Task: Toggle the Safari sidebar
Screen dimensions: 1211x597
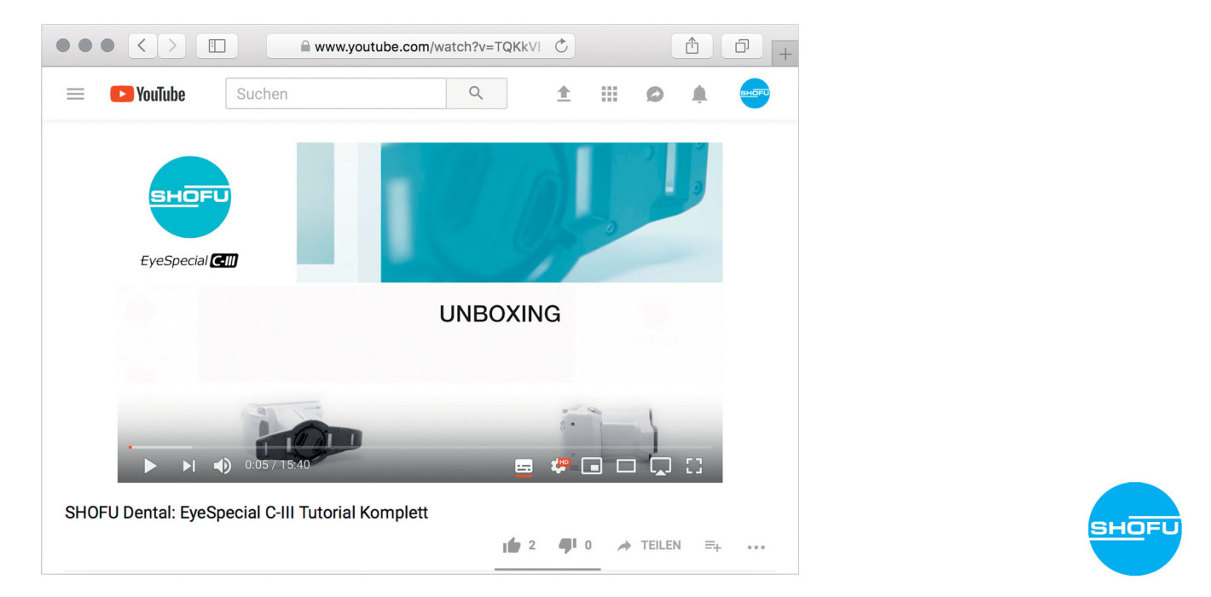Action: (217, 46)
